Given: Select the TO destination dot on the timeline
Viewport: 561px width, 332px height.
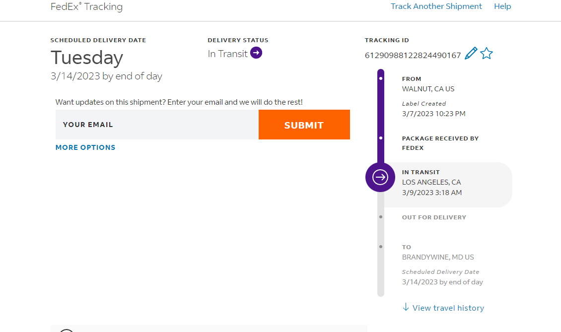Looking at the screenshot, I should [381, 247].
